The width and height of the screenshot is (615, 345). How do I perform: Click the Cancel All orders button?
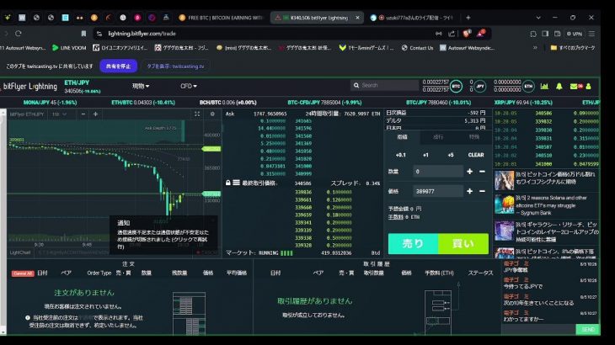coord(23,273)
